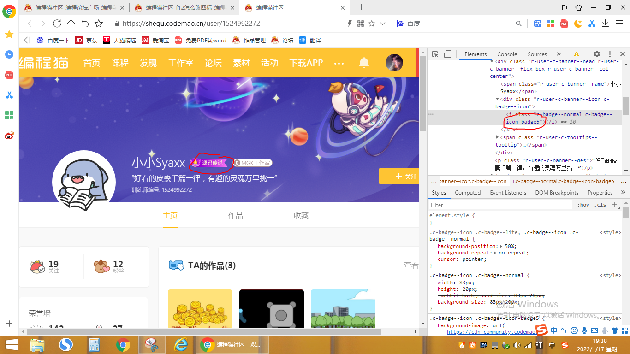Show more Styles sidebar tabs chevron
Image resolution: width=630 pixels, height=354 pixels.
click(623, 192)
